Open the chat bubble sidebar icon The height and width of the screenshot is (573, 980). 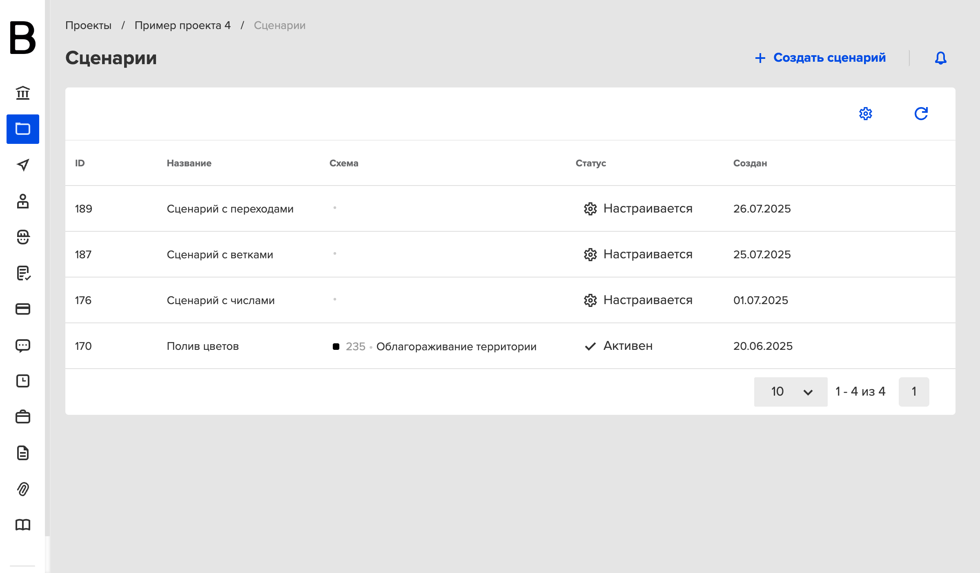[23, 345]
